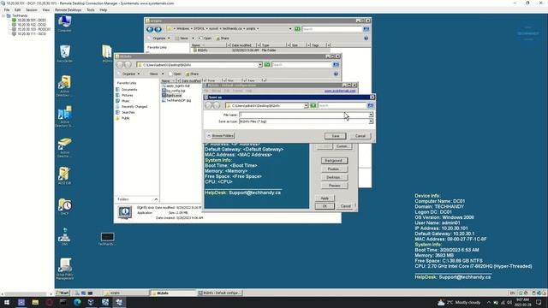Screen dimensions: 548x308
Task: Open the Edit menu of Remote Desktop Connection Manager
Action: click(x=17, y=9)
